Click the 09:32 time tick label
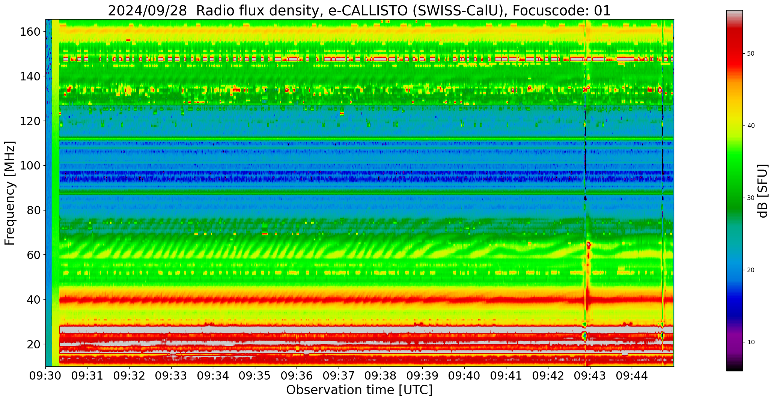774x401 pixels. [x=130, y=375]
